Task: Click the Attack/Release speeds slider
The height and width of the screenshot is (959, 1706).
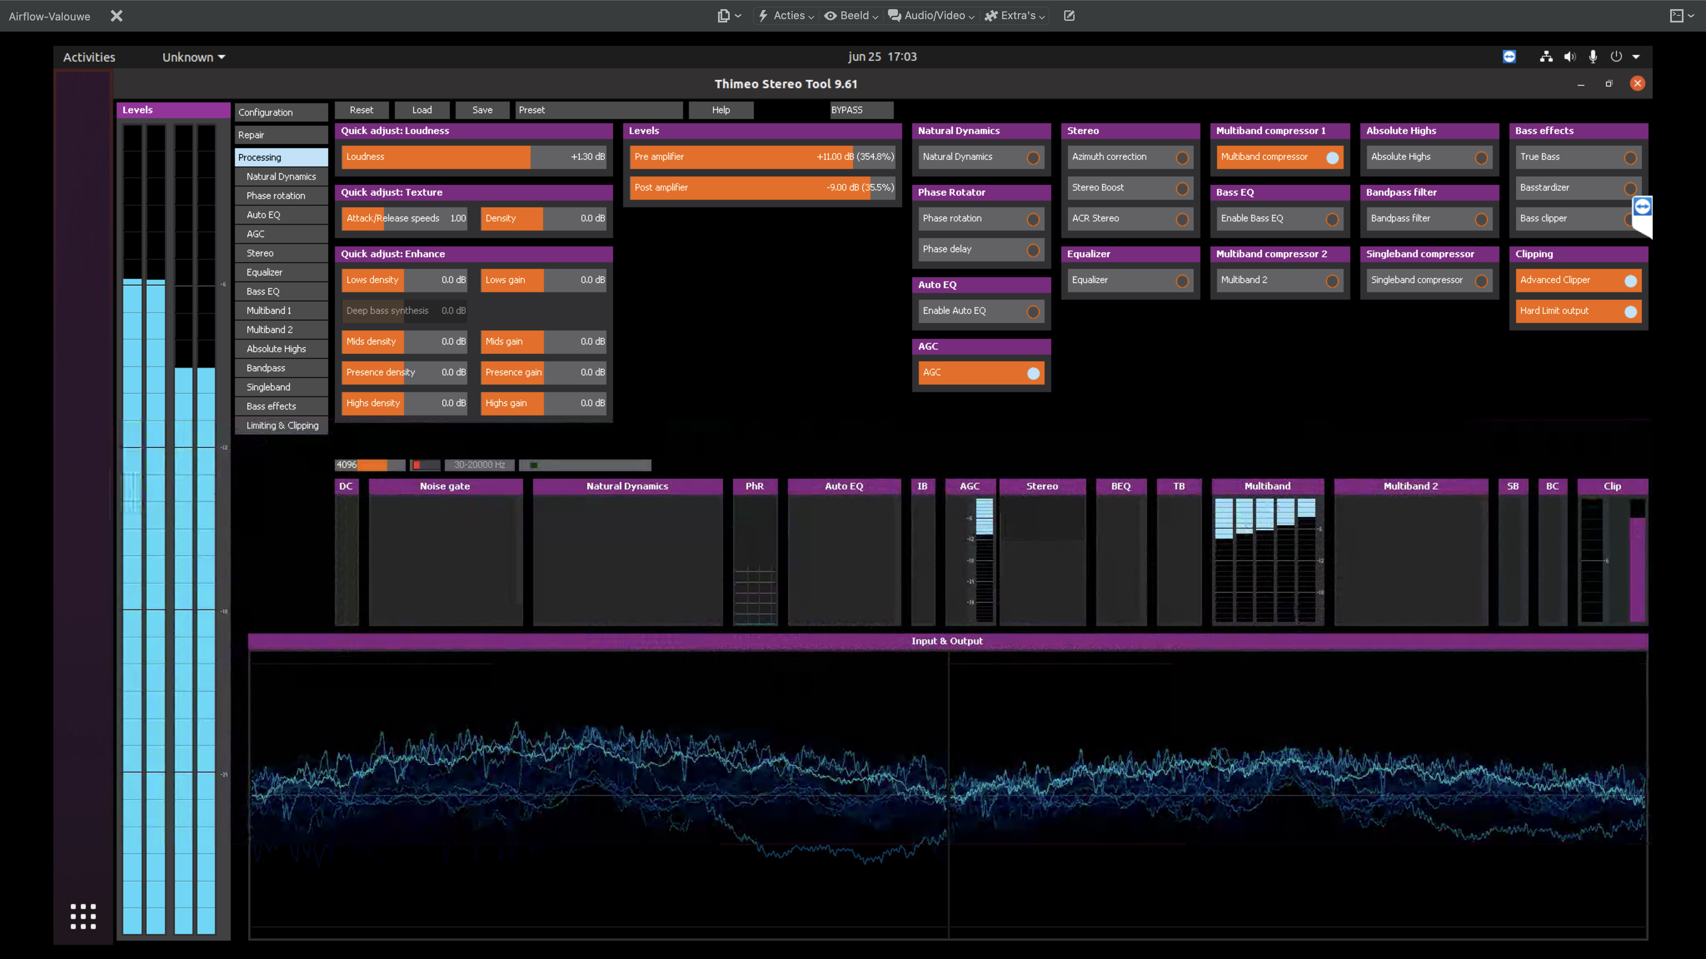Action: [405, 219]
